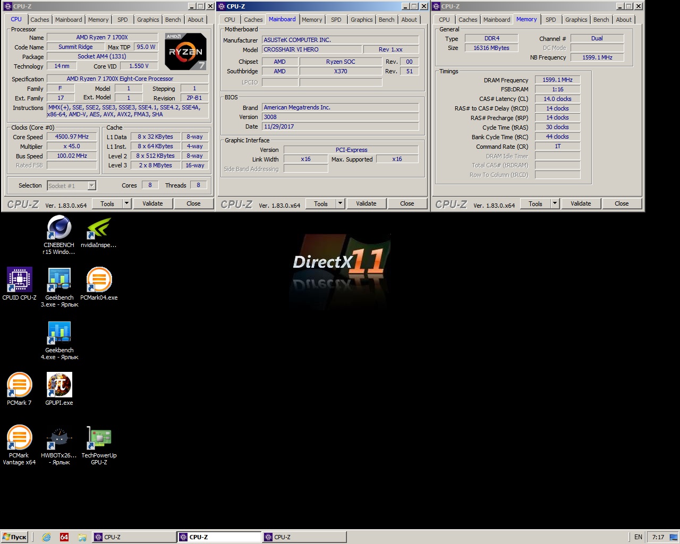The height and width of the screenshot is (544, 680).
Task: Click the red 64 quick-launch icon
Action: click(x=64, y=537)
